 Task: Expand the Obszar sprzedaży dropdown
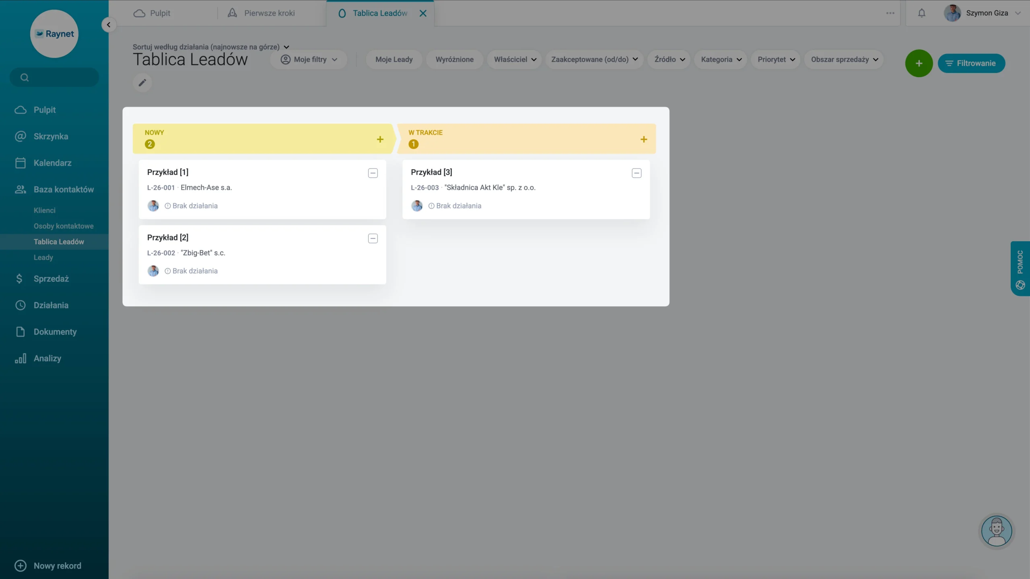844,60
